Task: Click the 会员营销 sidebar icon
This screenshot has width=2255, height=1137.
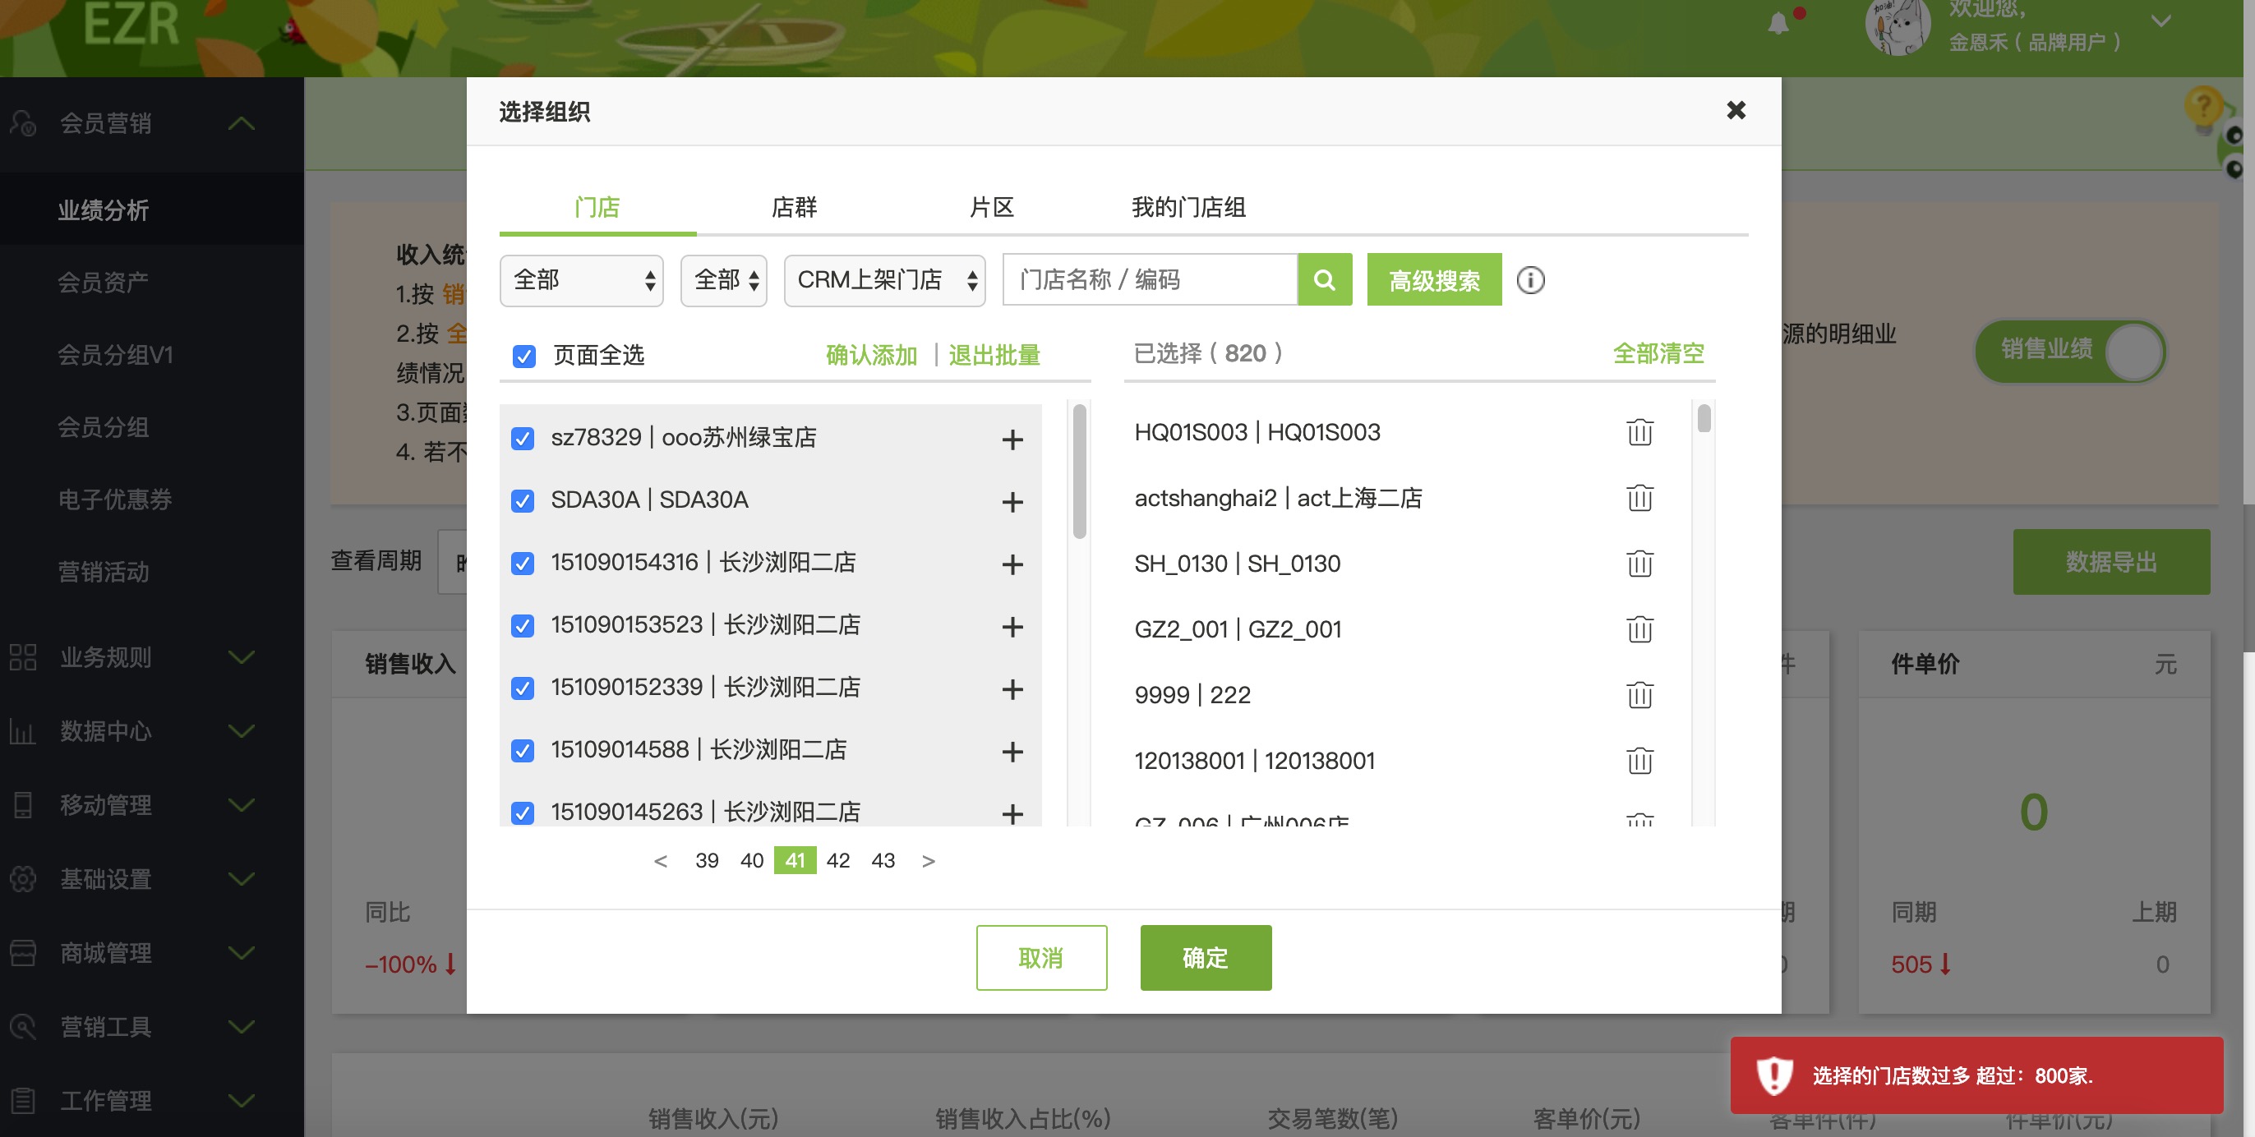Action: 23,122
